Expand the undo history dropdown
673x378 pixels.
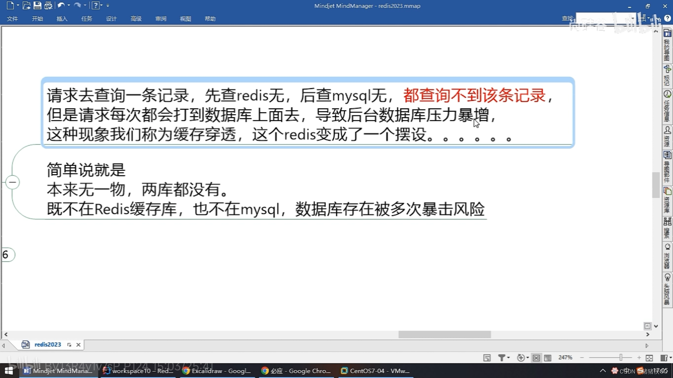point(69,5)
